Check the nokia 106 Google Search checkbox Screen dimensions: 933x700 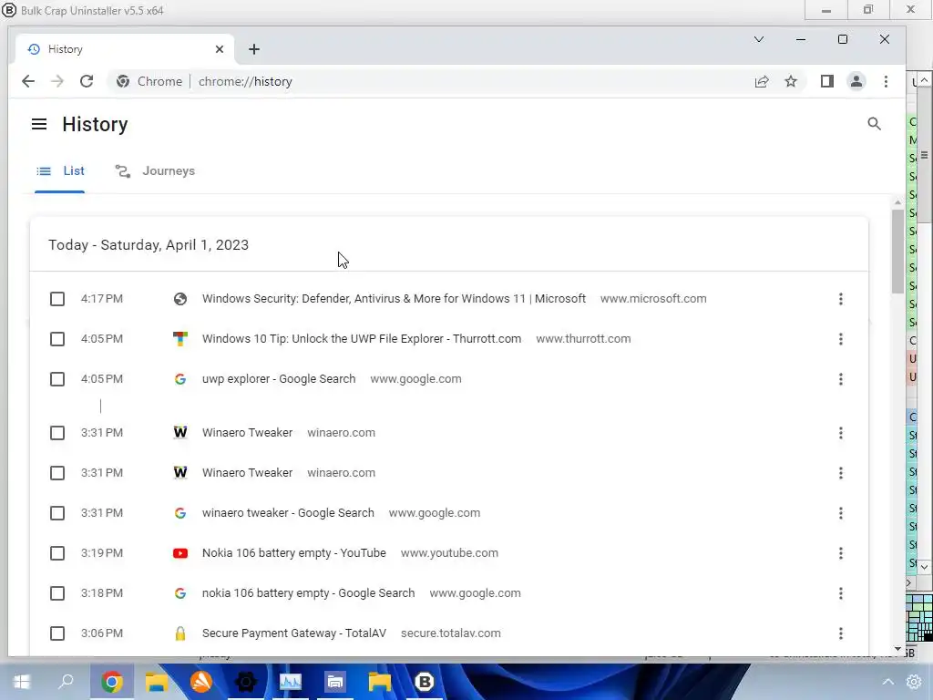point(57,593)
